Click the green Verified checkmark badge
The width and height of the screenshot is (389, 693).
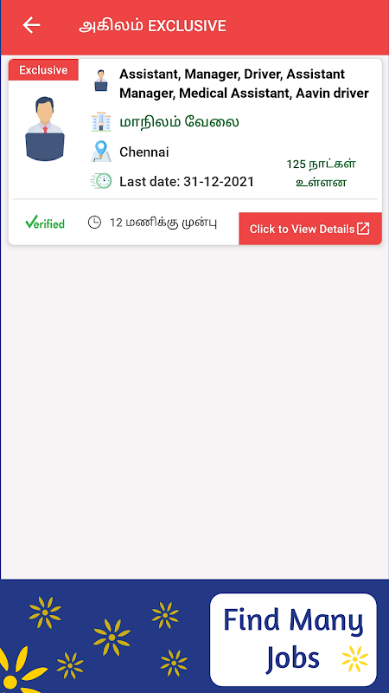[45, 223]
